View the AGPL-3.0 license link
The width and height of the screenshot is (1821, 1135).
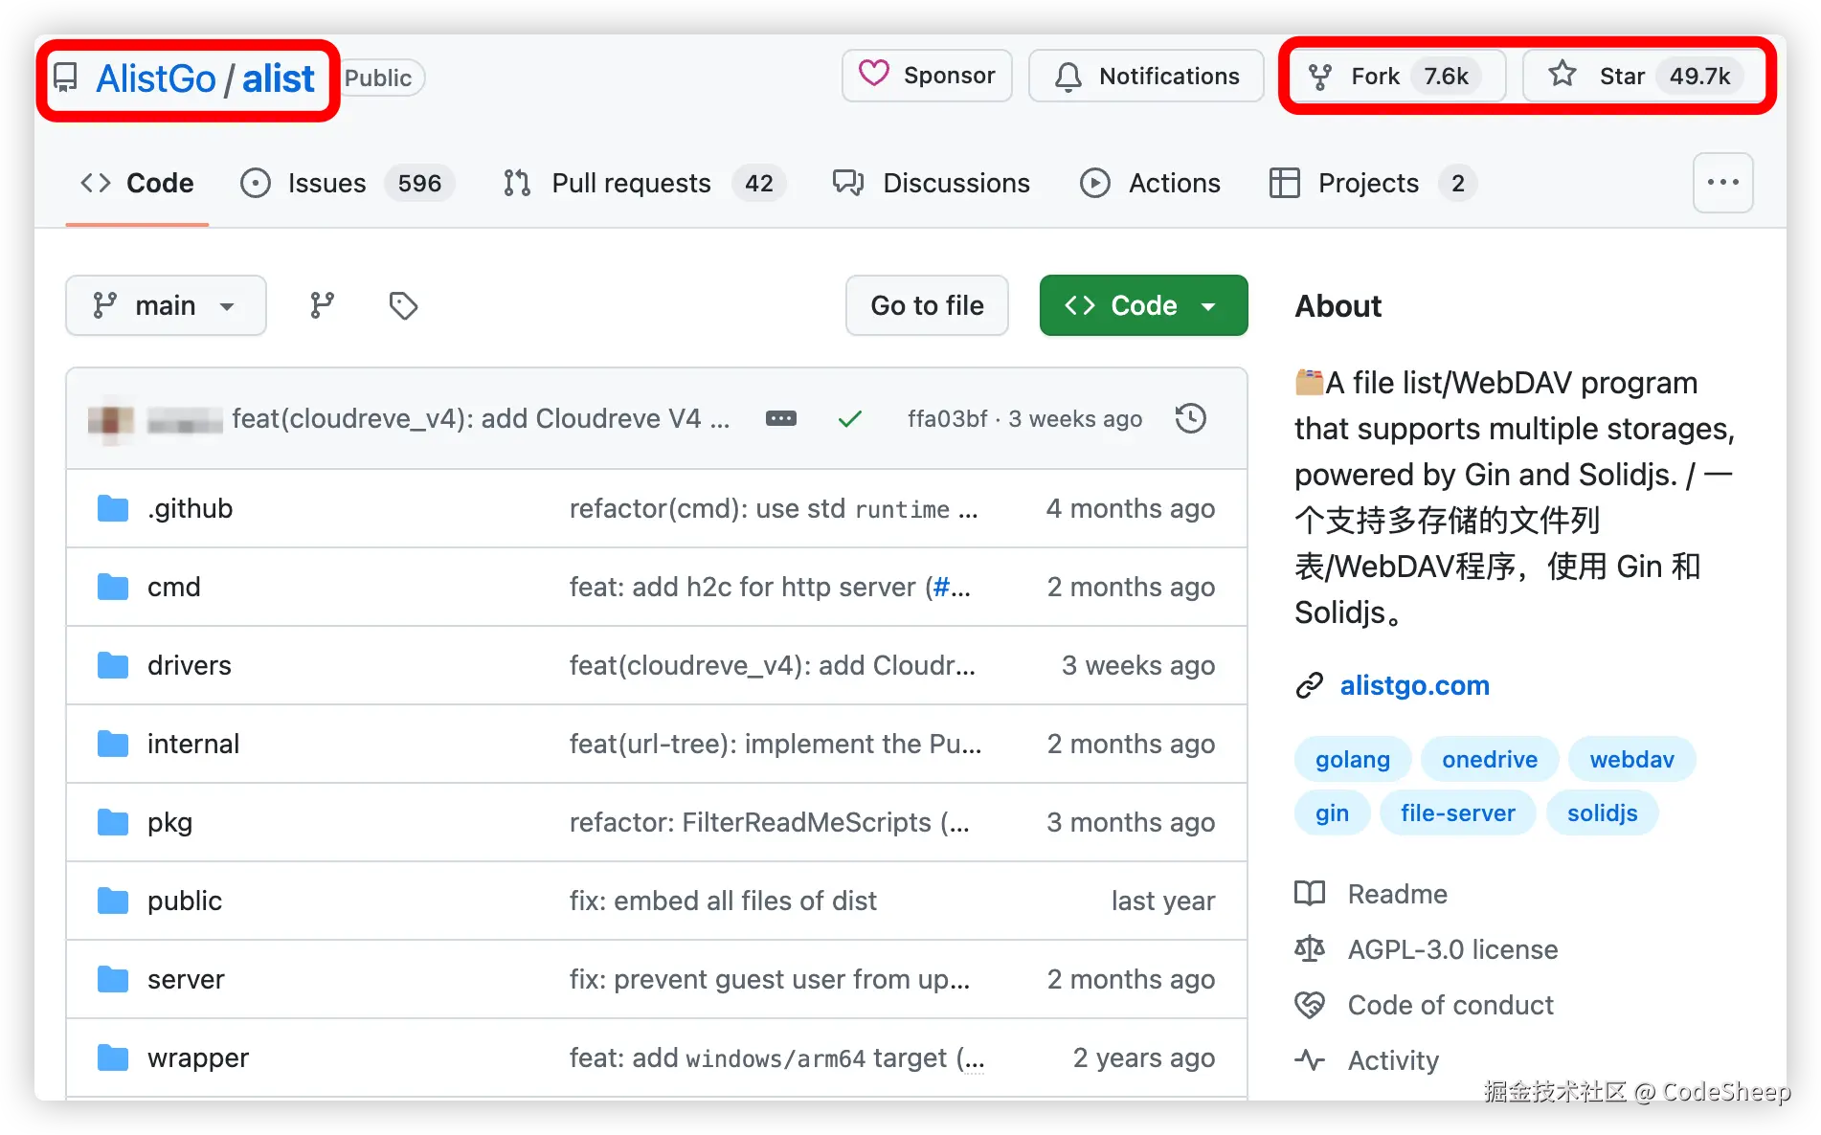pyautogui.click(x=1452, y=949)
